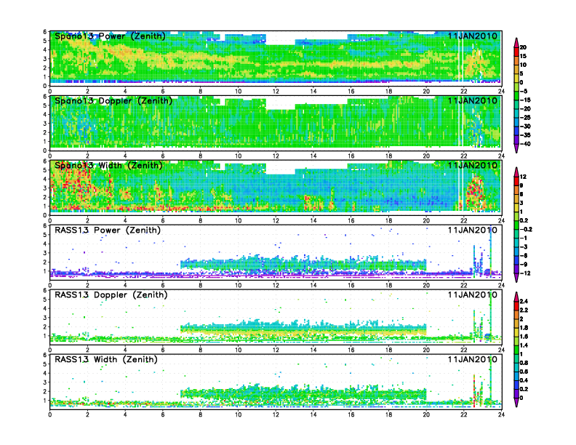This screenshot has width=576, height=445.
Task: Click the "1.4" label on the bottom colorbar
Action: 524,345
